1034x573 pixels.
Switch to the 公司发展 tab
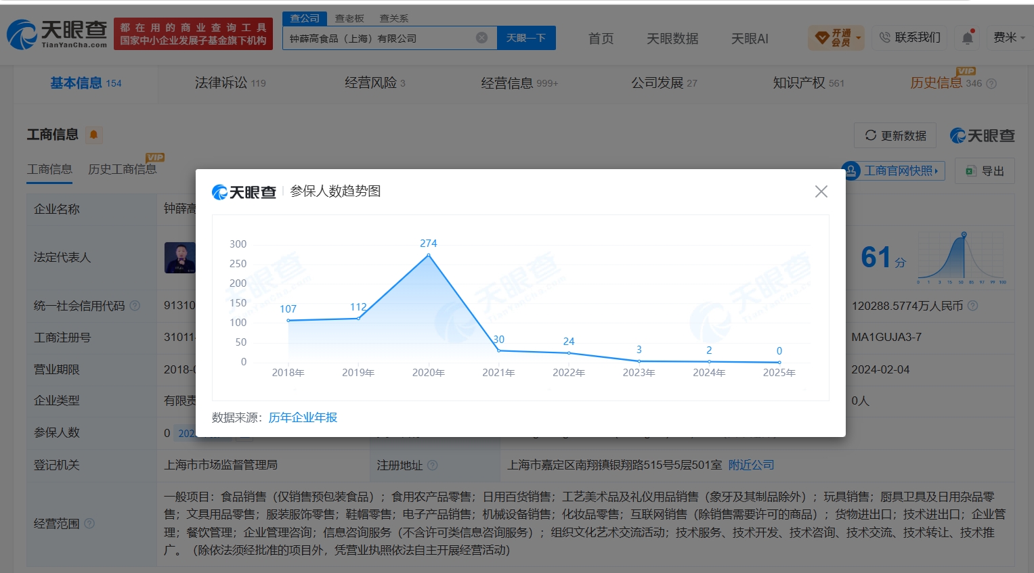pos(664,83)
